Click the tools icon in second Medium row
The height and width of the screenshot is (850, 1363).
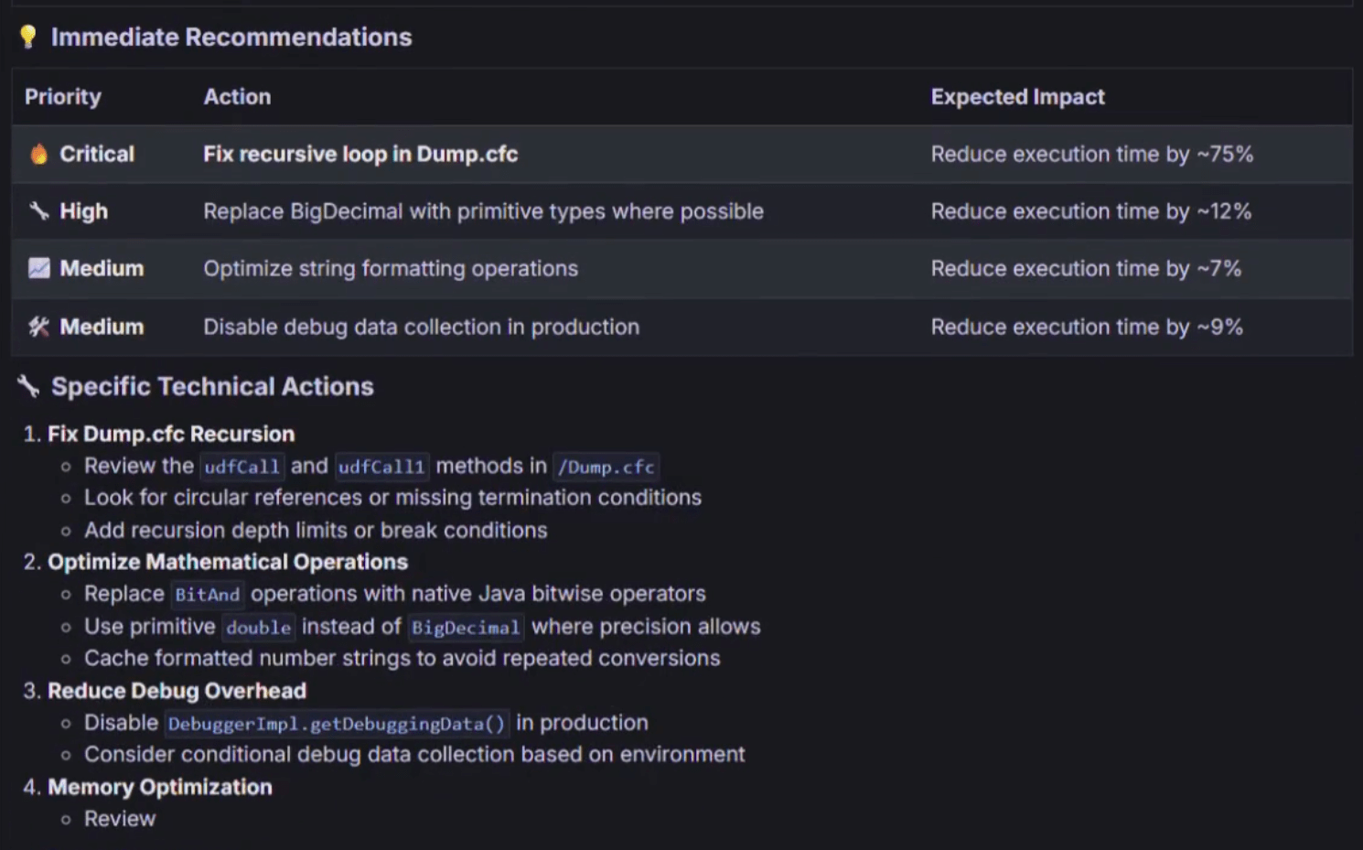coord(38,327)
